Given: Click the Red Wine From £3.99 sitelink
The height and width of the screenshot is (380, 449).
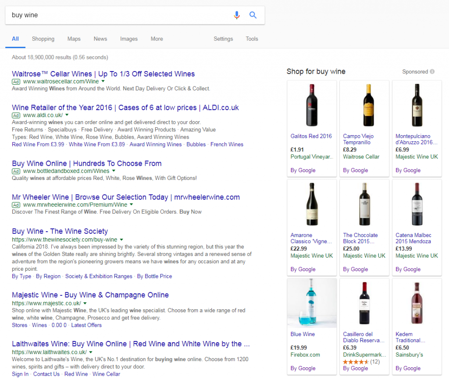Looking at the screenshot, I should (38, 144).
